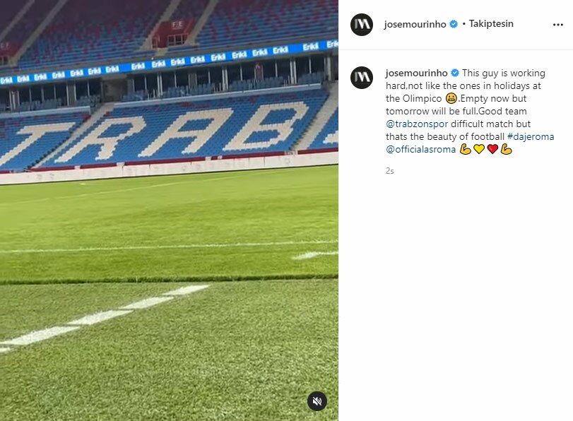Click the red heart emoji in the caption
The height and width of the screenshot is (421, 573).
(492, 149)
